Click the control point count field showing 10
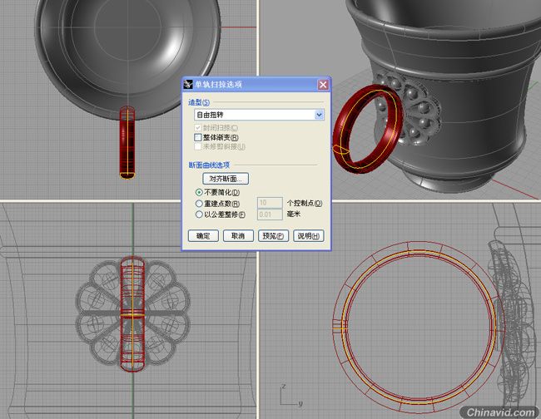 (270, 203)
